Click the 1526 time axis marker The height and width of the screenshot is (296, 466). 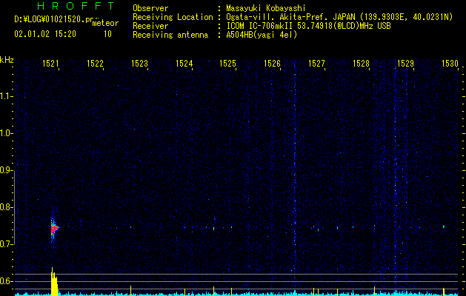[x=272, y=64]
